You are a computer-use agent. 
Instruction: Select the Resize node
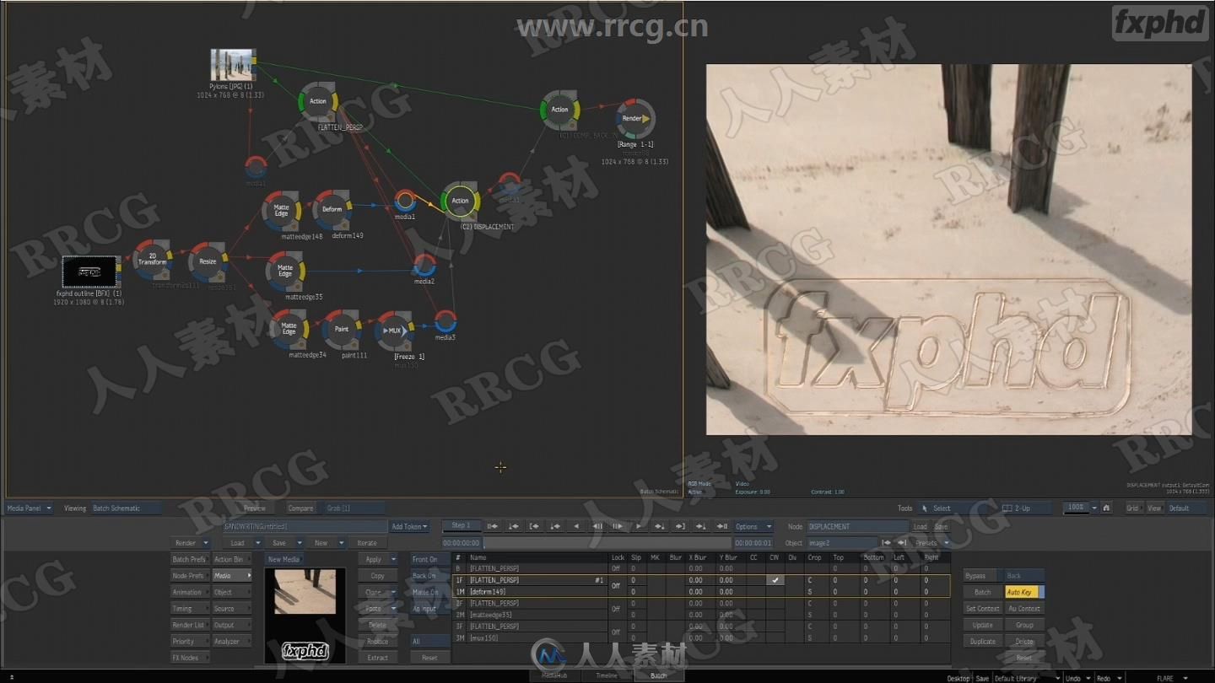208,261
